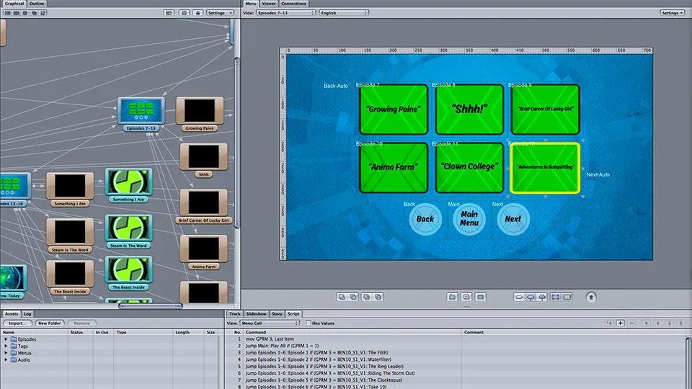The width and height of the screenshot is (692, 389).
Task: Select the Next circle menu button
Action: click(x=513, y=219)
